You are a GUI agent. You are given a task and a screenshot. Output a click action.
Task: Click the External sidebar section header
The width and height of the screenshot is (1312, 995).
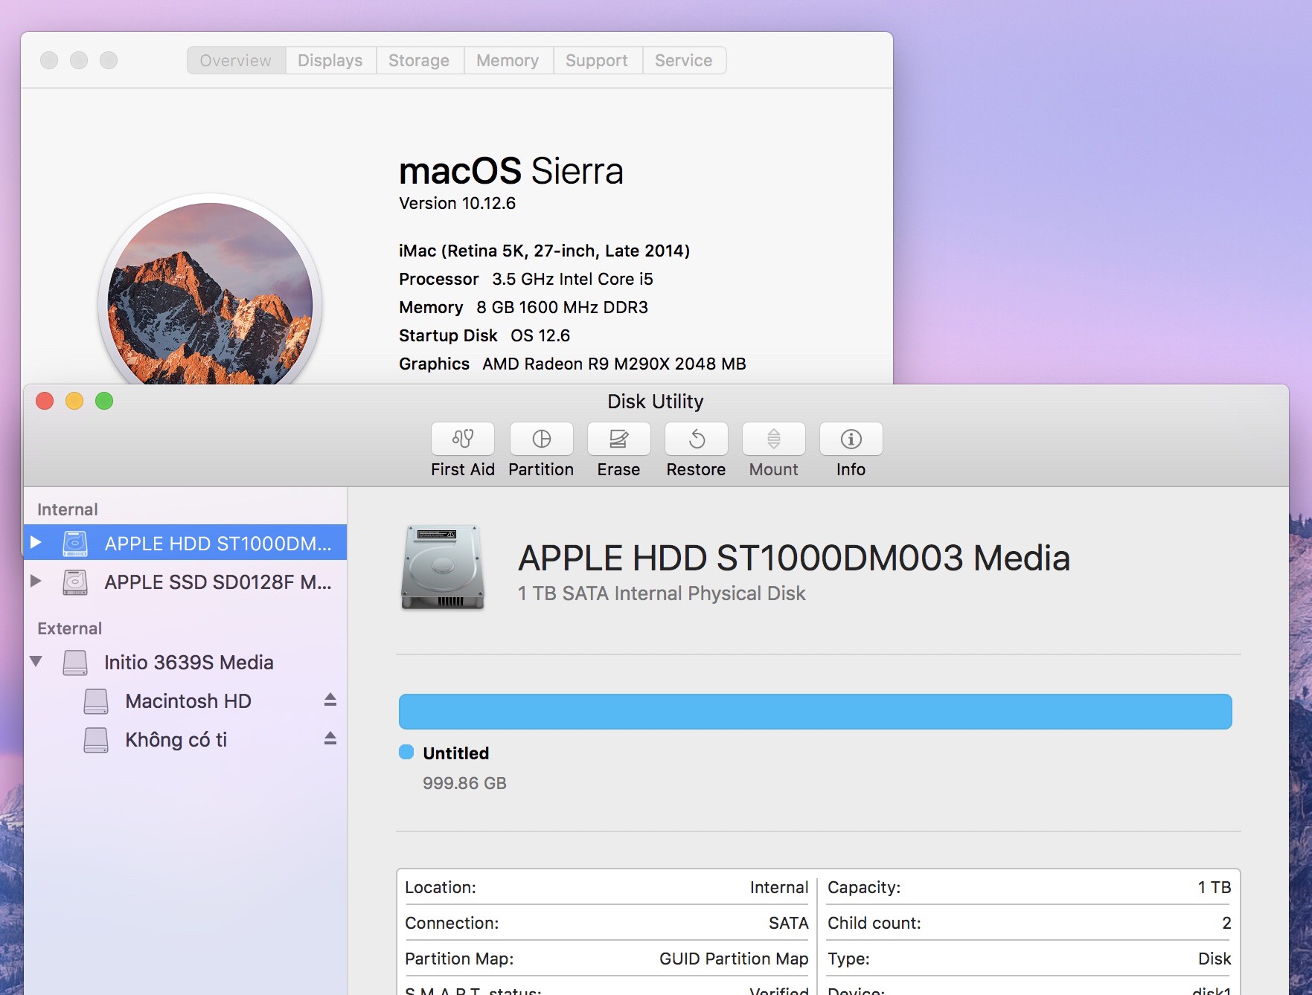tap(70, 628)
